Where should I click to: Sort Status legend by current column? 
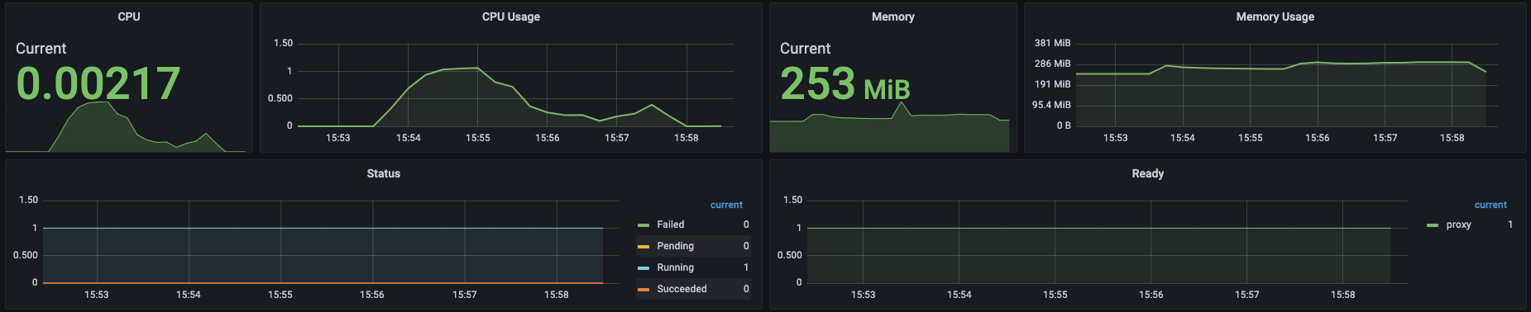click(x=726, y=205)
